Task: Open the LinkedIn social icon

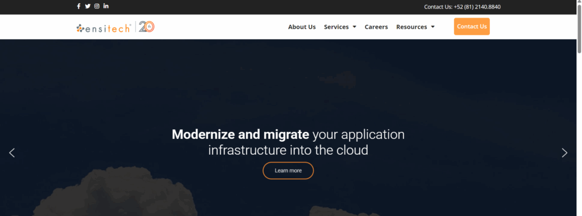Action: pyautogui.click(x=106, y=6)
